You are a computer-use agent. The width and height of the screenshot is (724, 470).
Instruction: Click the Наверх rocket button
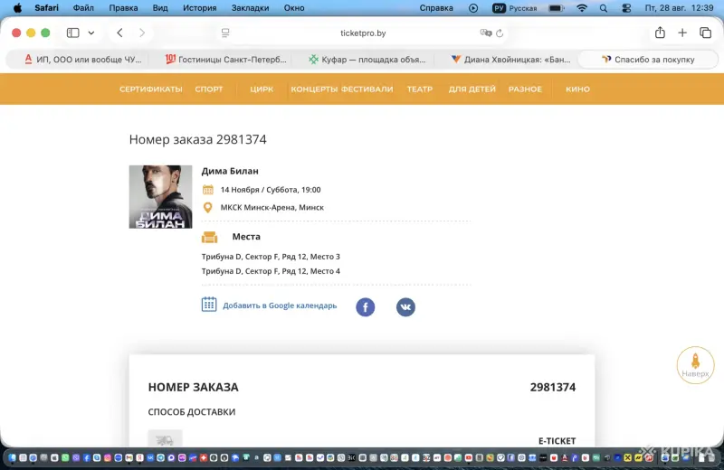click(695, 365)
